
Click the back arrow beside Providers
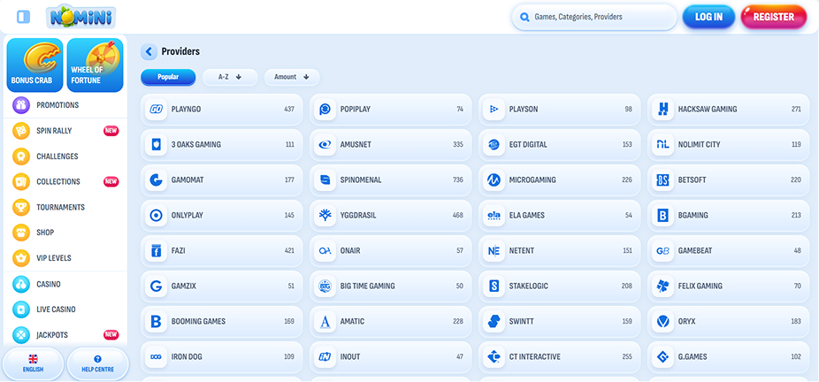click(149, 52)
